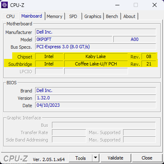
Task: Click the Southbridge label
Action: tap(20, 64)
